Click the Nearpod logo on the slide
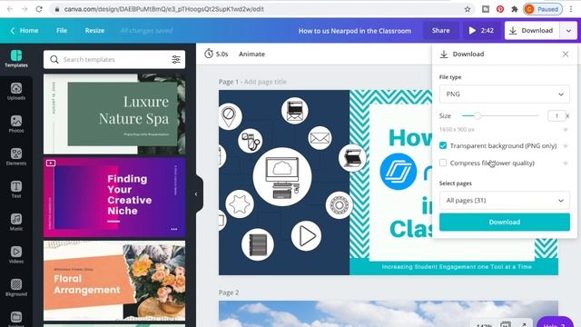This screenshot has width=581, height=327. click(x=398, y=172)
